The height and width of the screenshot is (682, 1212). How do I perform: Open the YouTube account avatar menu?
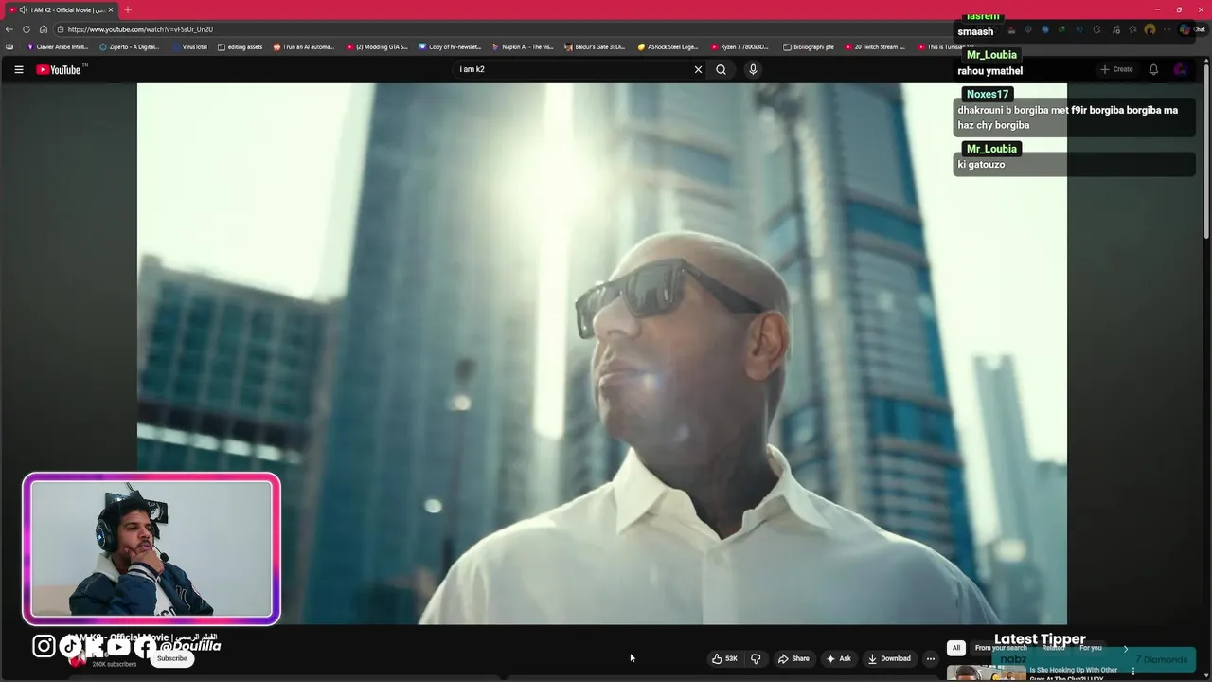pos(1181,69)
